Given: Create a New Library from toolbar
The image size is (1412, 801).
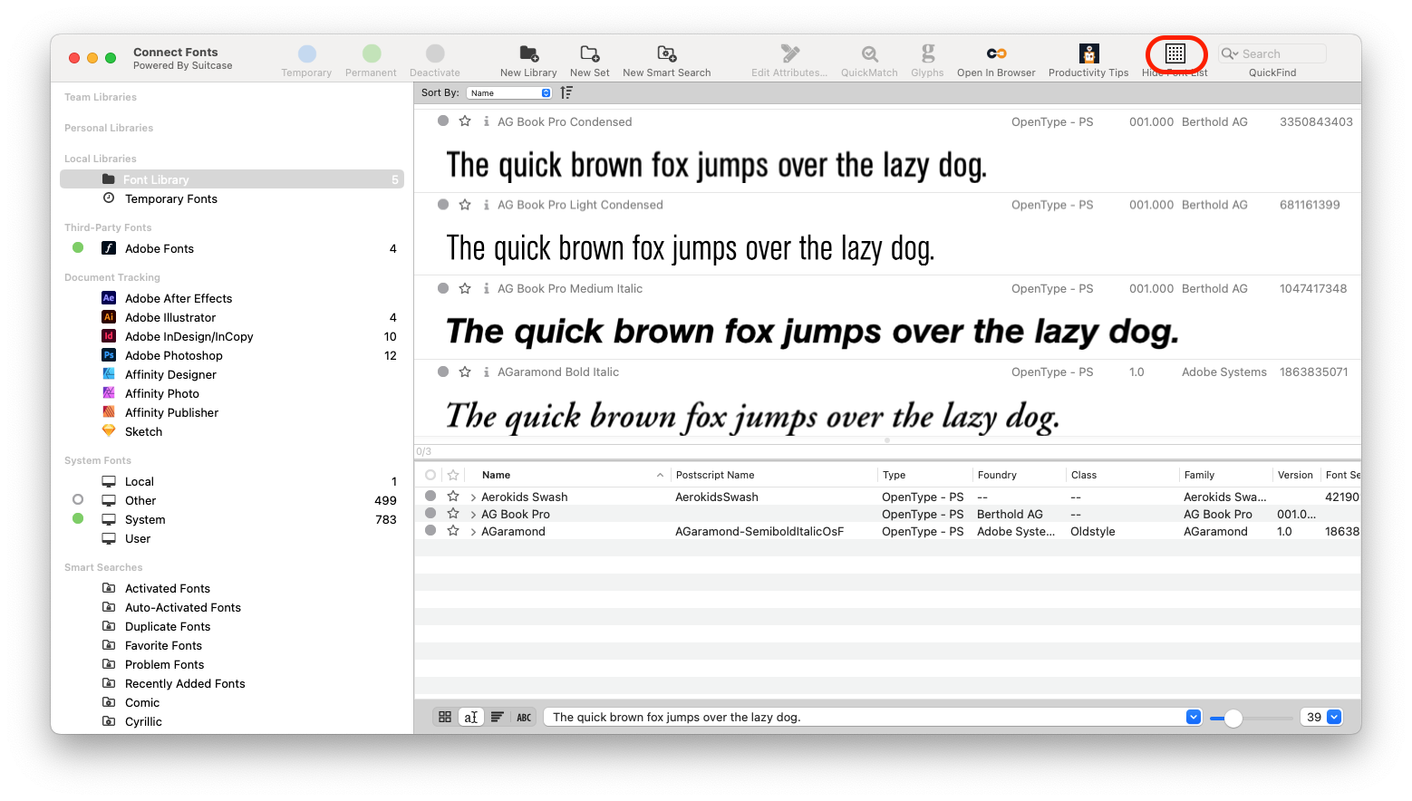Looking at the screenshot, I should coord(528,53).
